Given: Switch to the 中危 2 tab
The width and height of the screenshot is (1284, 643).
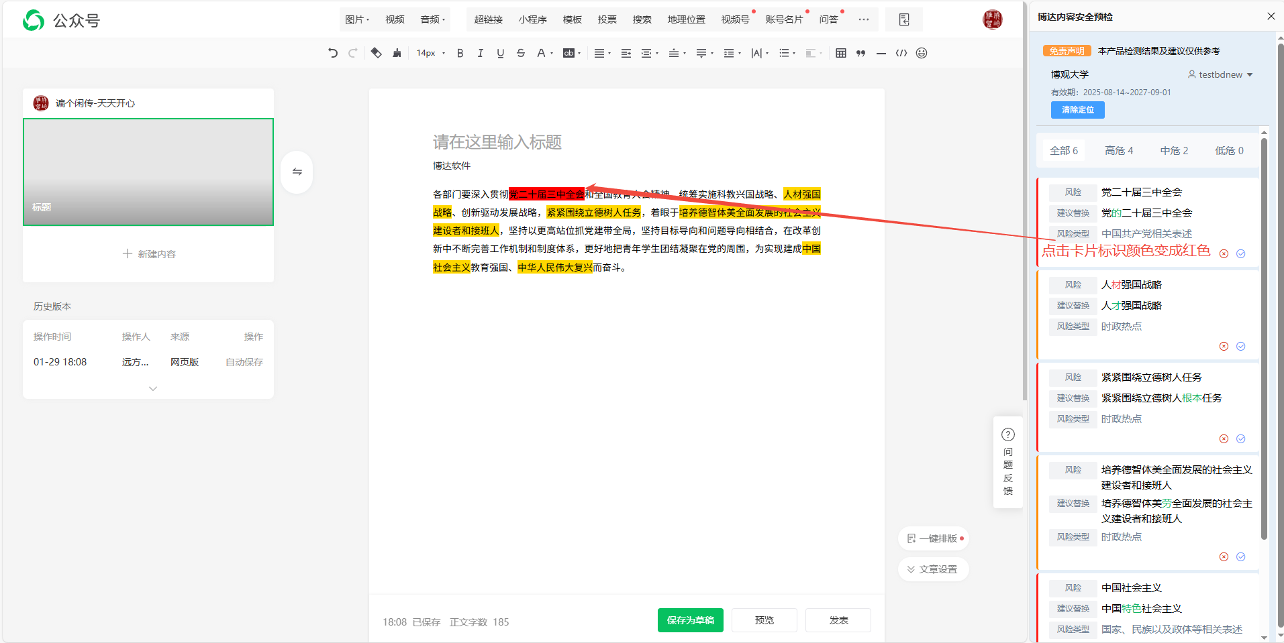Looking at the screenshot, I should pyautogui.click(x=1174, y=151).
